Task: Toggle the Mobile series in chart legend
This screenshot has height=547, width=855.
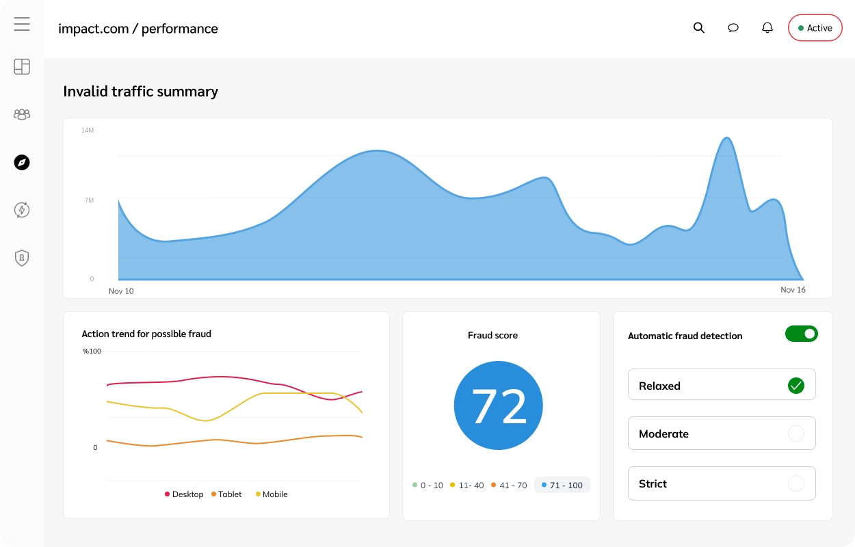Action: 272,494
